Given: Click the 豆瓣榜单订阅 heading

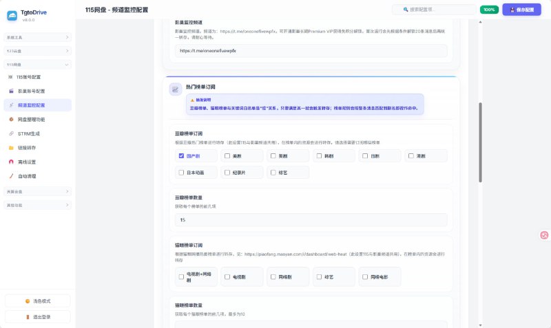Looking at the screenshot, I should pyautogui.click(x=189, y=133).
